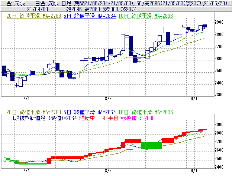Click the 2400 axis label on the upper chart
This screenshot has height=176, width=232.
pos(219,83)
